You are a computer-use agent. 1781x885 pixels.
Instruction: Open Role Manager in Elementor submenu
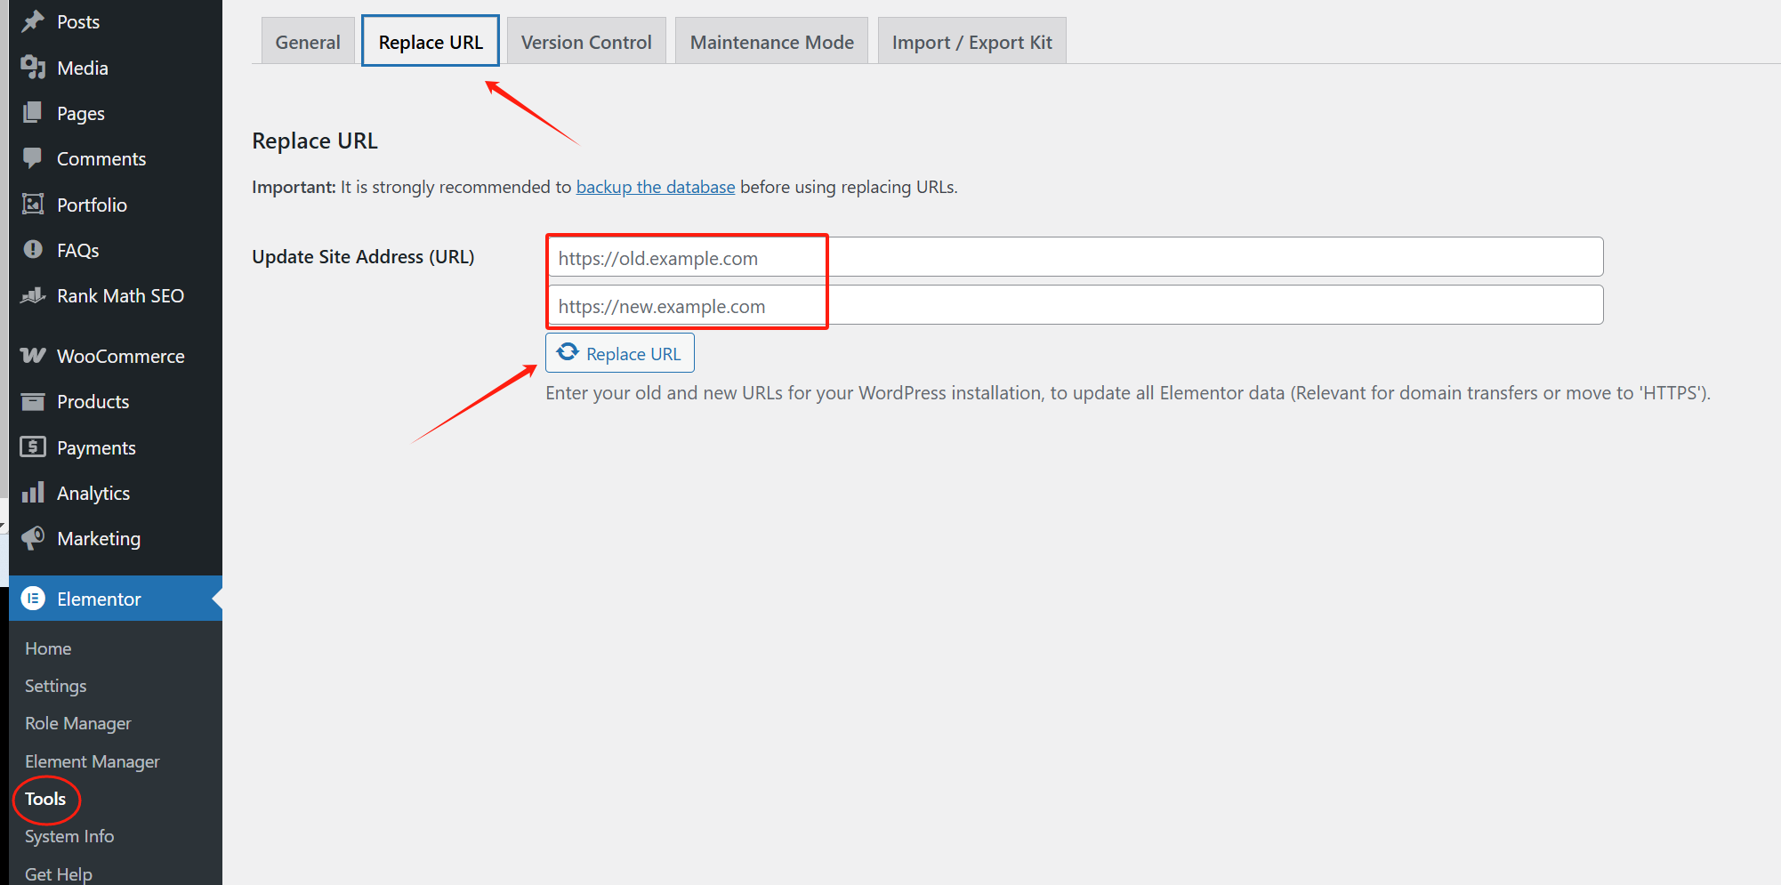pyautogui.click(x=78, y=723)
